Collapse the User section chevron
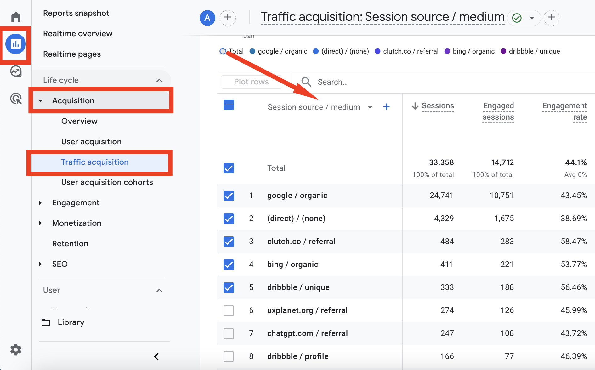 tap(159, 290)
